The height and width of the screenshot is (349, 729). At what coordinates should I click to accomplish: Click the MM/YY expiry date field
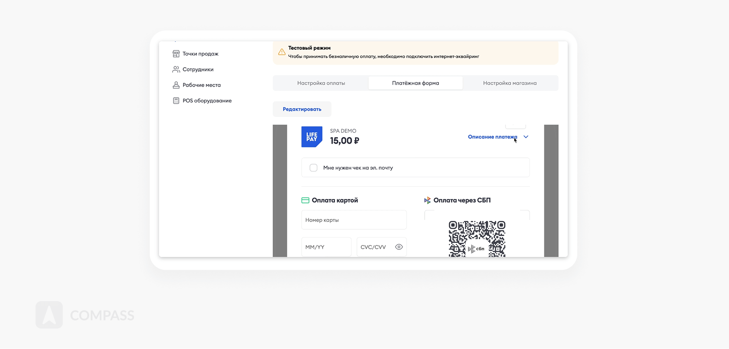[326, 247]
